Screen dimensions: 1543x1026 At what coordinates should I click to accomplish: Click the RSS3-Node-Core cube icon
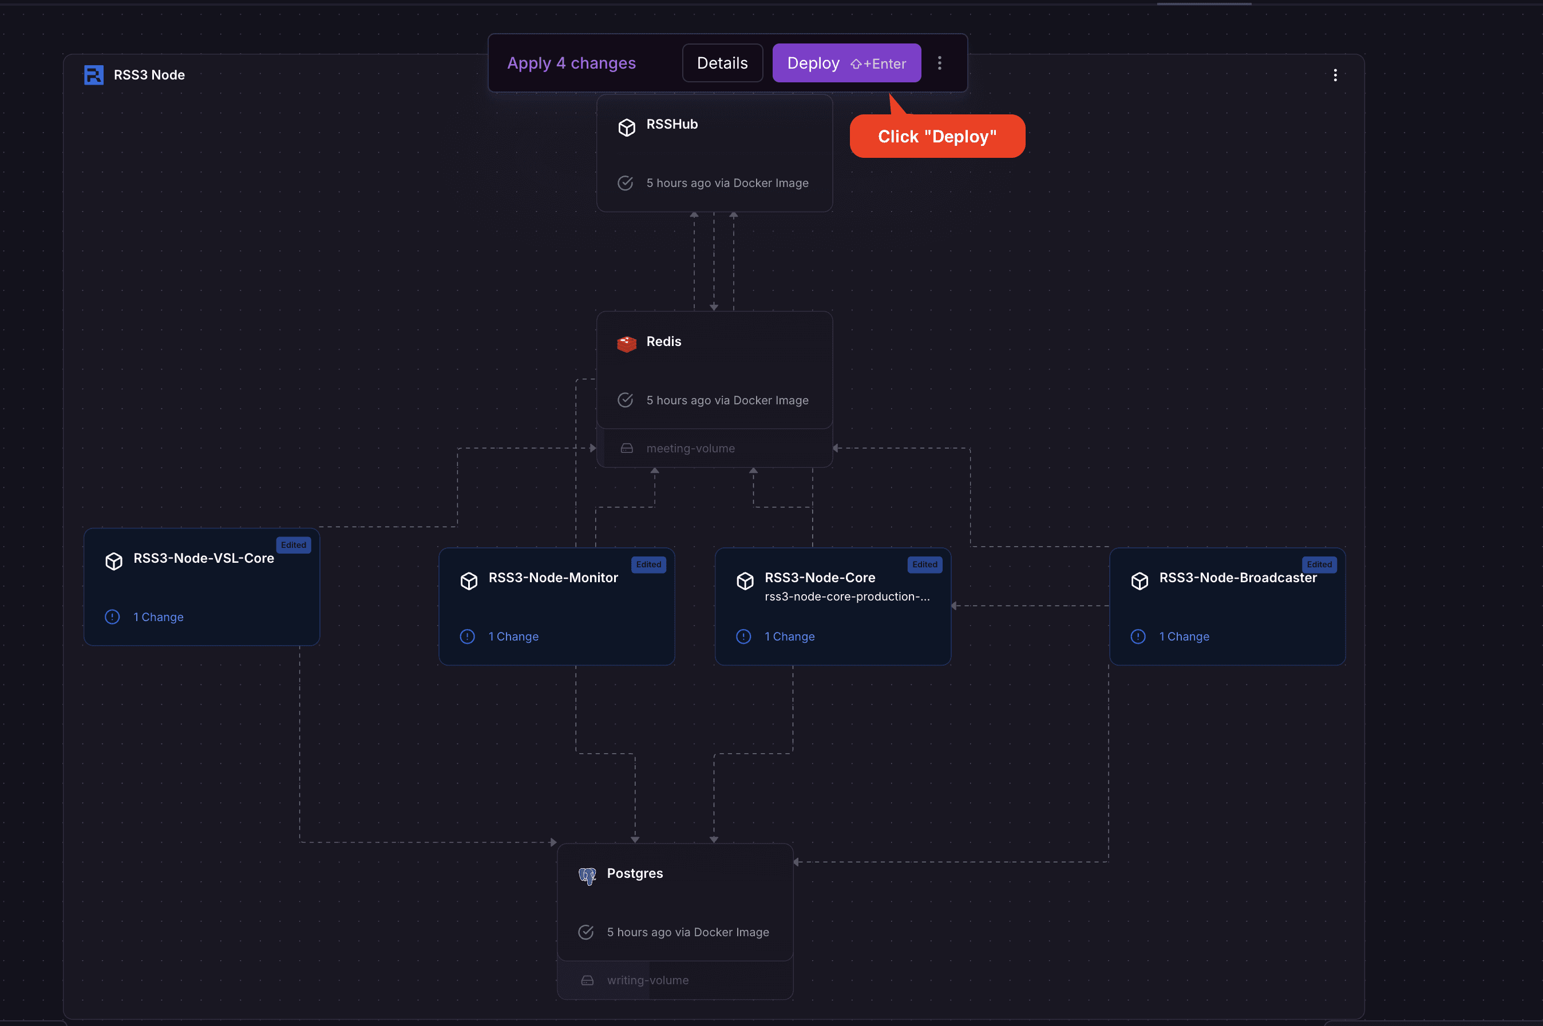coord(745,580)
